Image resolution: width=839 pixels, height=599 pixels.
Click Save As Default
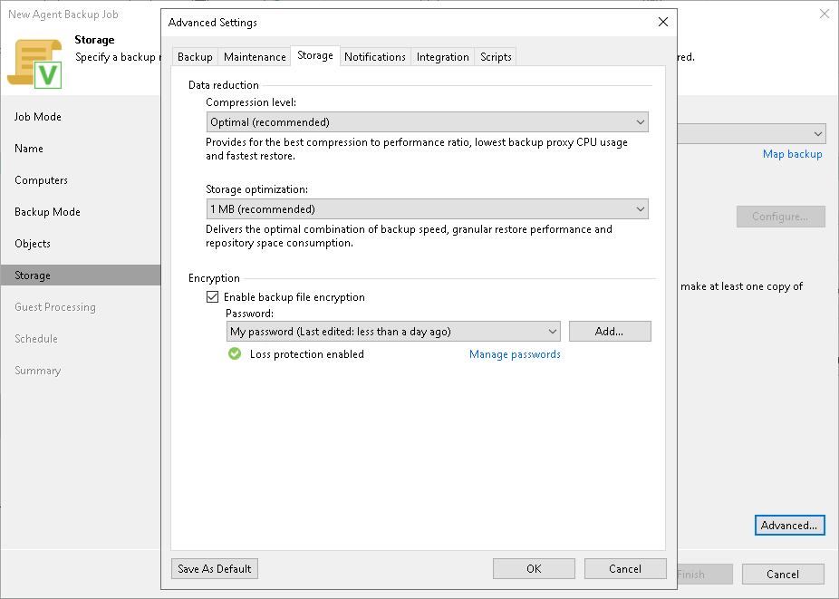[214, 568]
